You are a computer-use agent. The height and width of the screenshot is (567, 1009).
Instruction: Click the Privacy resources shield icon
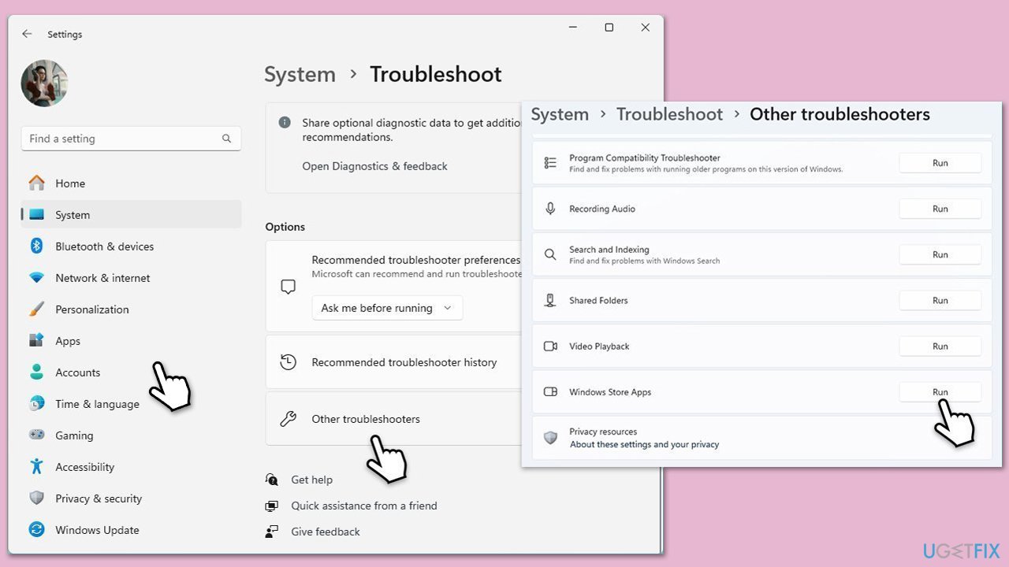click(x=551, y=438)
